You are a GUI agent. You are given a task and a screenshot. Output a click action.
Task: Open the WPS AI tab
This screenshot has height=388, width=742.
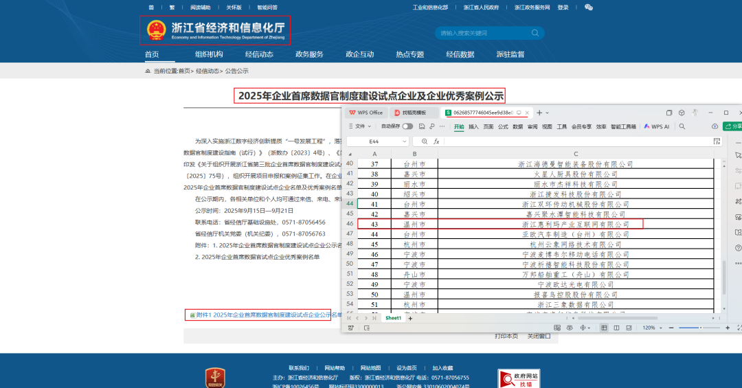[x=657, y=126]
